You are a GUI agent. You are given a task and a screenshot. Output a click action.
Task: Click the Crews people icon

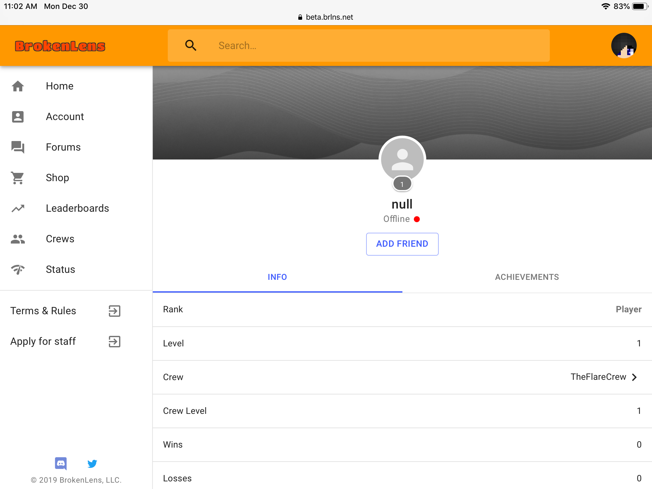[18, 239]
